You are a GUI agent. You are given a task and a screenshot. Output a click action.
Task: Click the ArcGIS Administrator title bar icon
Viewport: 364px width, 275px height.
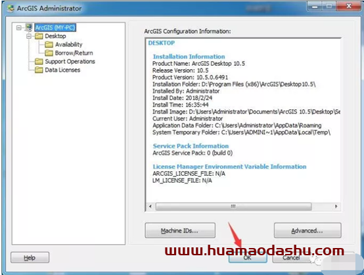click(11, 9)
